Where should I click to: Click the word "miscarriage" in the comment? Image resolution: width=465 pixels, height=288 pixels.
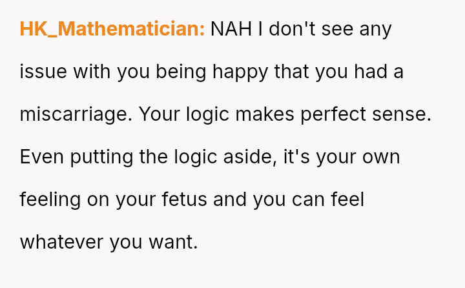tap(72, 114)
